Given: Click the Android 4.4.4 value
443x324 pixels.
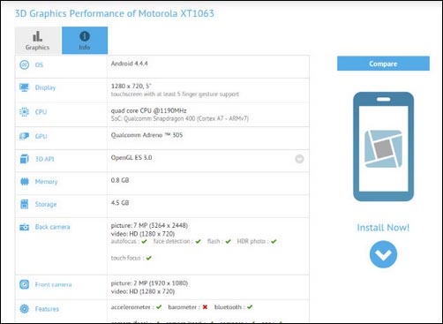Looking at the screenshot, I should click(130, 64).
